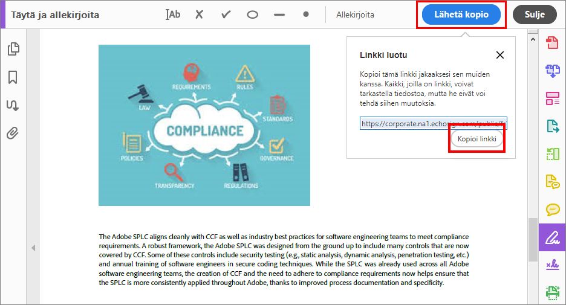The width and height of the screenshot is (566, 305).
Task: Click the generated link URL field
Action: tap(434, 123)
